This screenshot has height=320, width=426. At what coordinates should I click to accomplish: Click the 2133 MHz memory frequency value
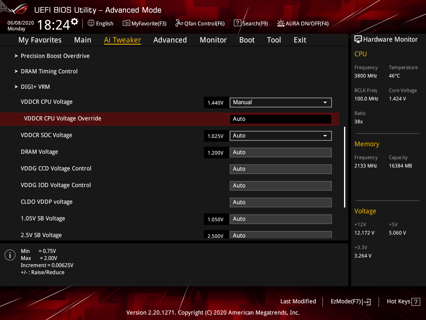point(366,166)
